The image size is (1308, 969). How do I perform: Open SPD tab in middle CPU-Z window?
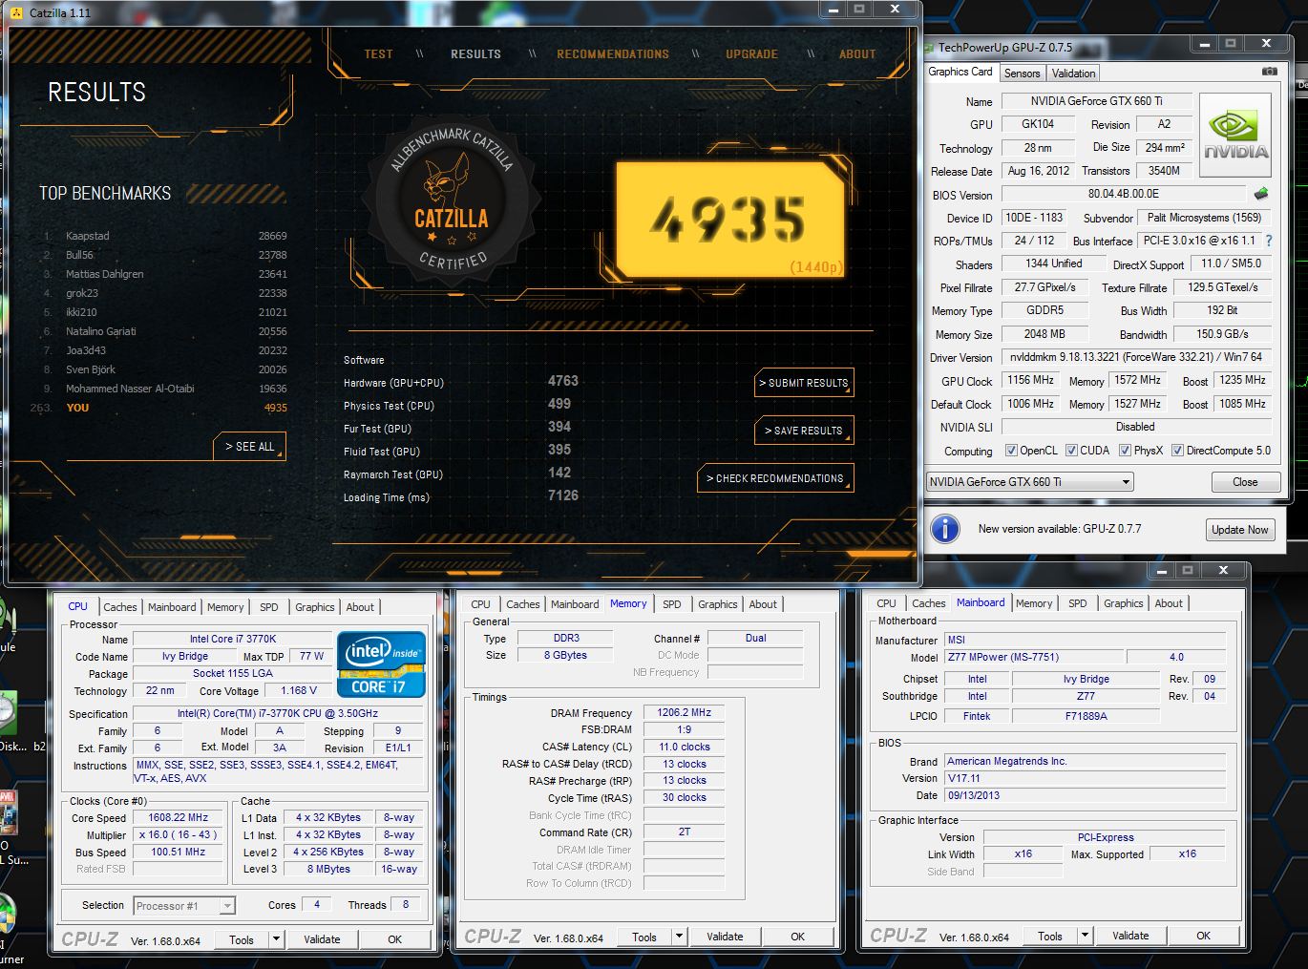(672, 604)
